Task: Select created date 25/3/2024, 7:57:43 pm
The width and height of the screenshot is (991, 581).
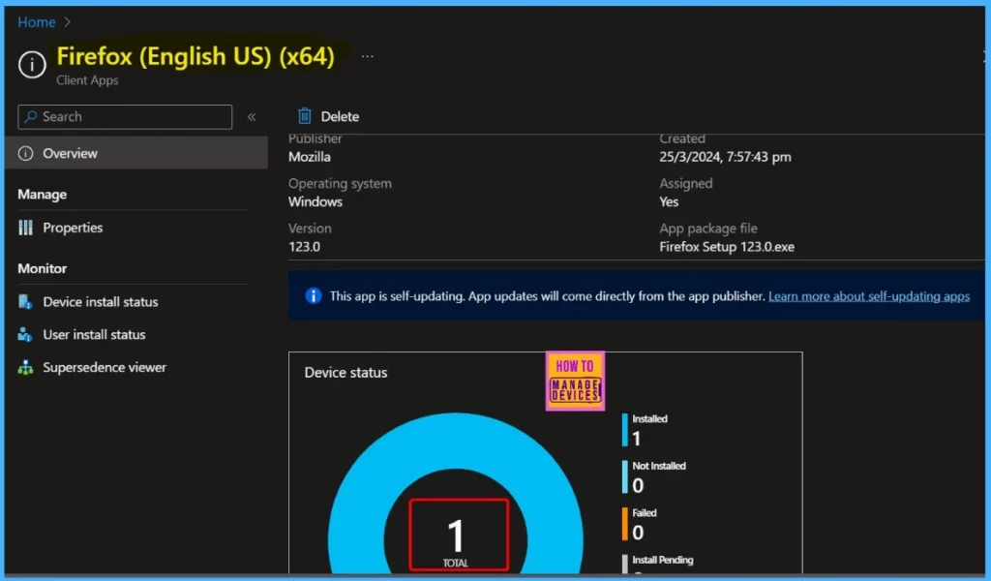Action: click(725, 157)
